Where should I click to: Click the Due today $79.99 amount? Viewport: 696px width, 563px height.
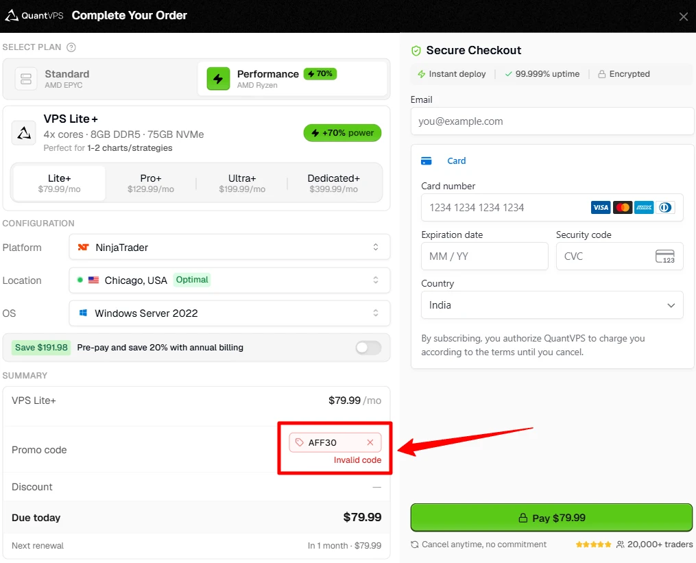pyautogui.click(x=362, y=517)
